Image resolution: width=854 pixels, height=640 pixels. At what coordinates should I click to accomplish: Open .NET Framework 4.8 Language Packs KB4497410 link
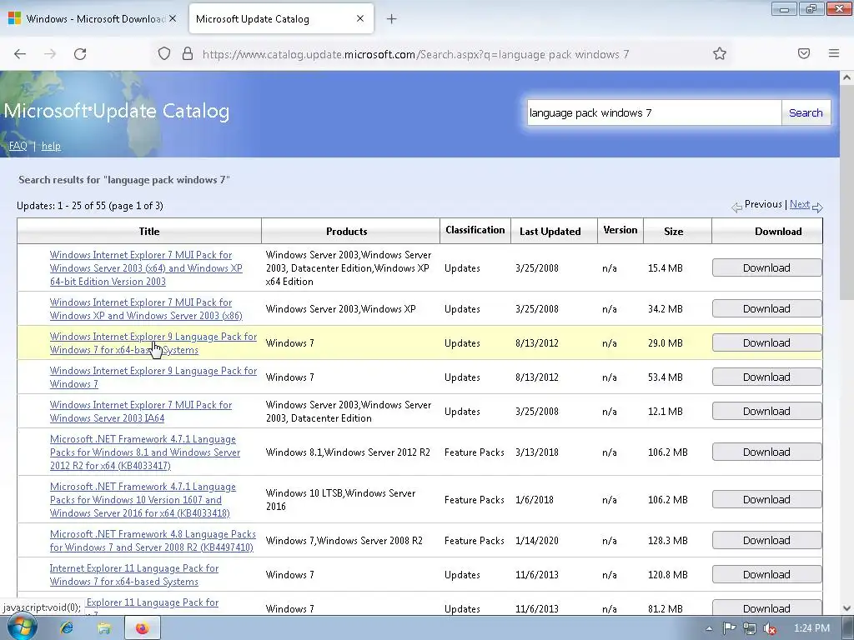(x=153, y=541)
